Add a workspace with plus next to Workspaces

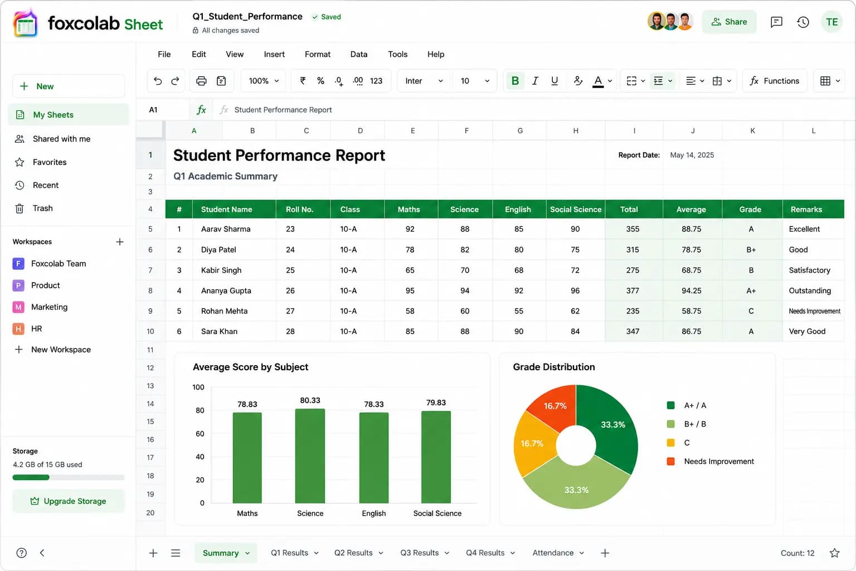[x=120, y=241]
